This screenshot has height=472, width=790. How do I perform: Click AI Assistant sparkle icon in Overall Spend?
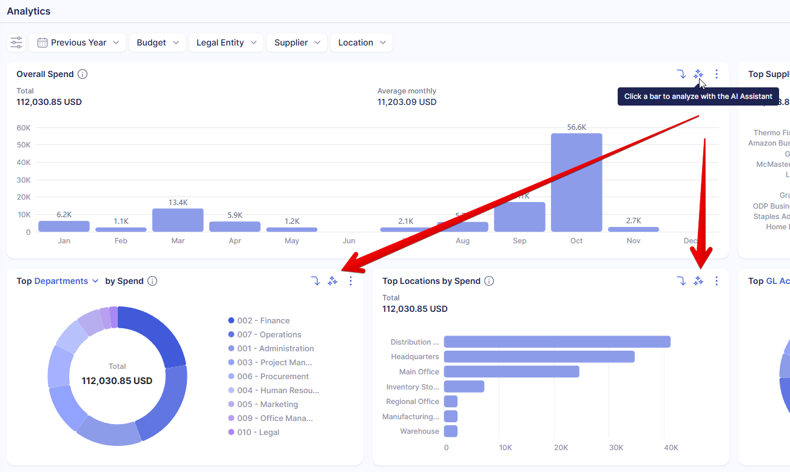698,74
